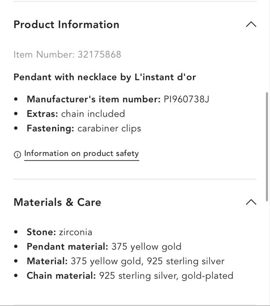This screenshot has width=270, height=306.
Task: Click the Fastening label
Action: pyautogui.click(x=50, y=129)
